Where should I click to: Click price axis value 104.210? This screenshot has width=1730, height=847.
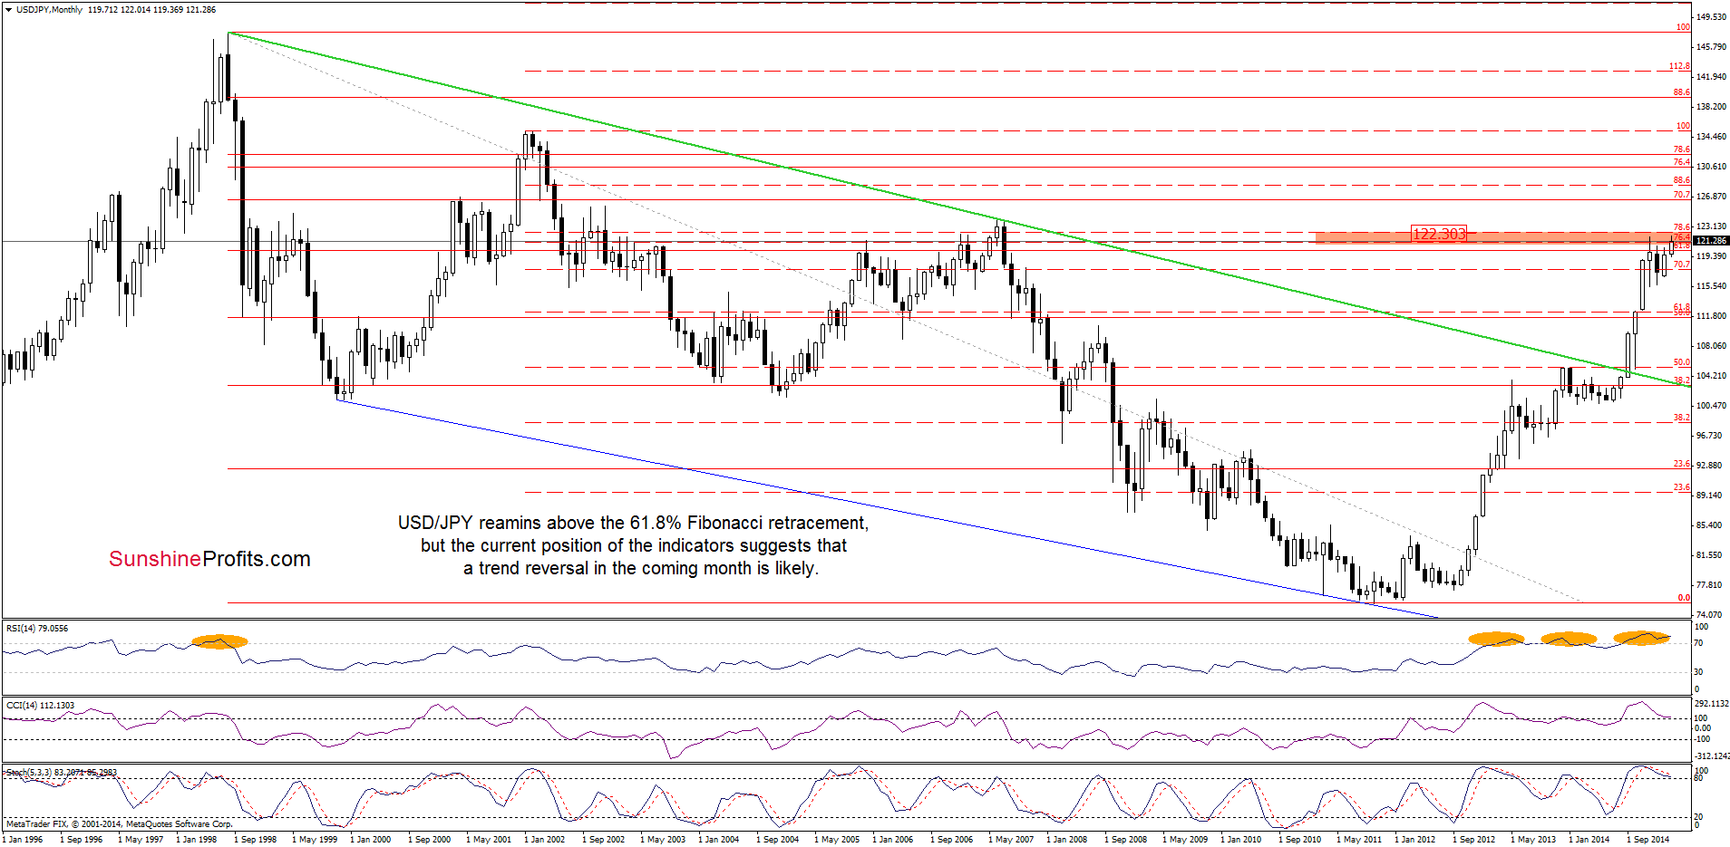point(1711,376)
